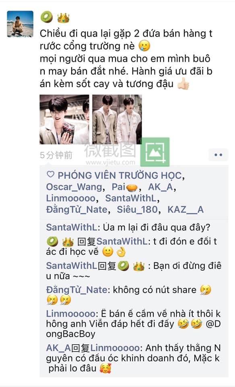Tap the 5分钟前 timestamp

pos(56,155)
